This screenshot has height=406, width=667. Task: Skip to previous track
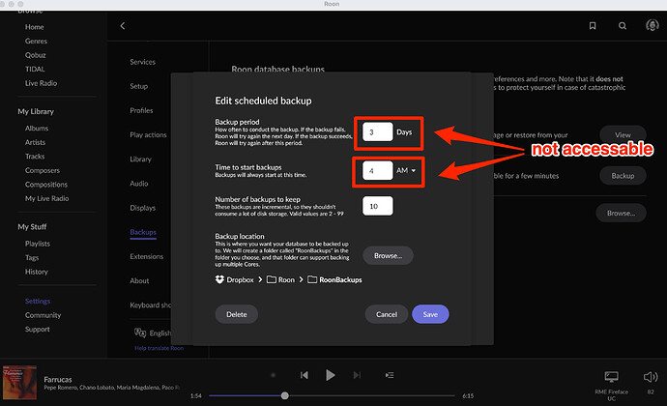304,375
